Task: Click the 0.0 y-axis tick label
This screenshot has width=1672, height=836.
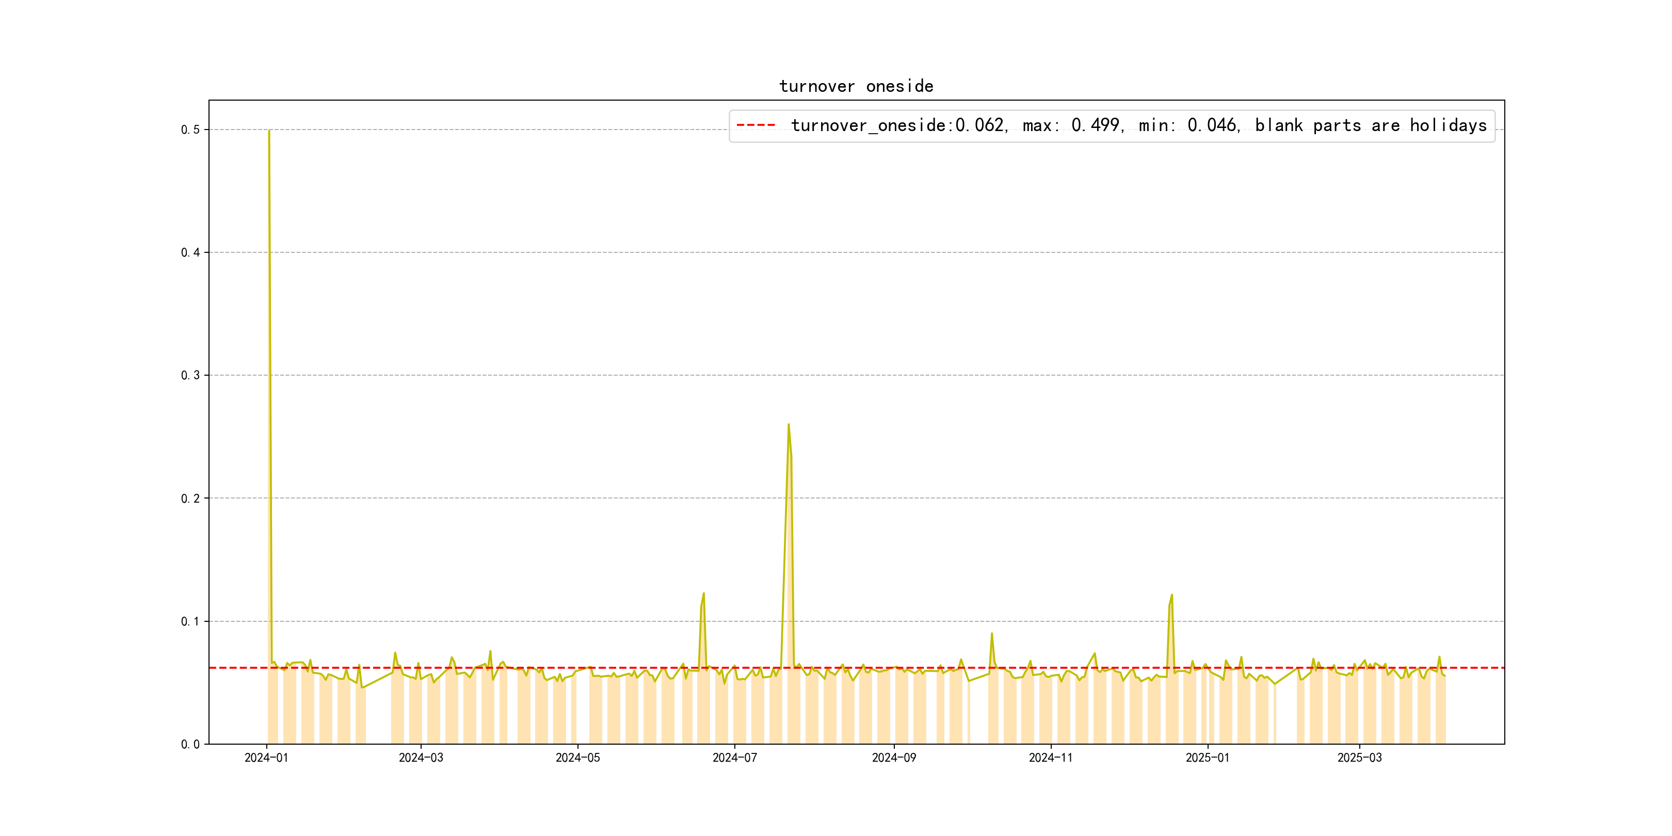Action: click(190, 744)
